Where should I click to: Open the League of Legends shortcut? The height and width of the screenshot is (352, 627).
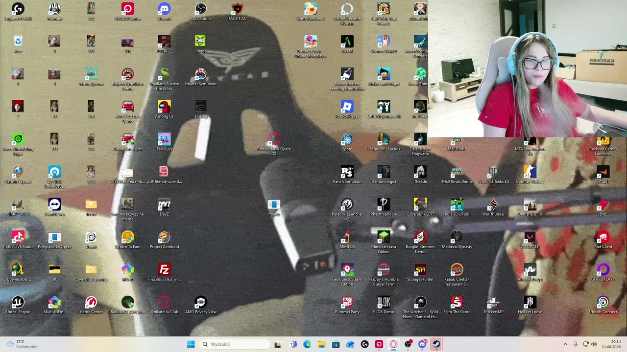click(384, 142)
